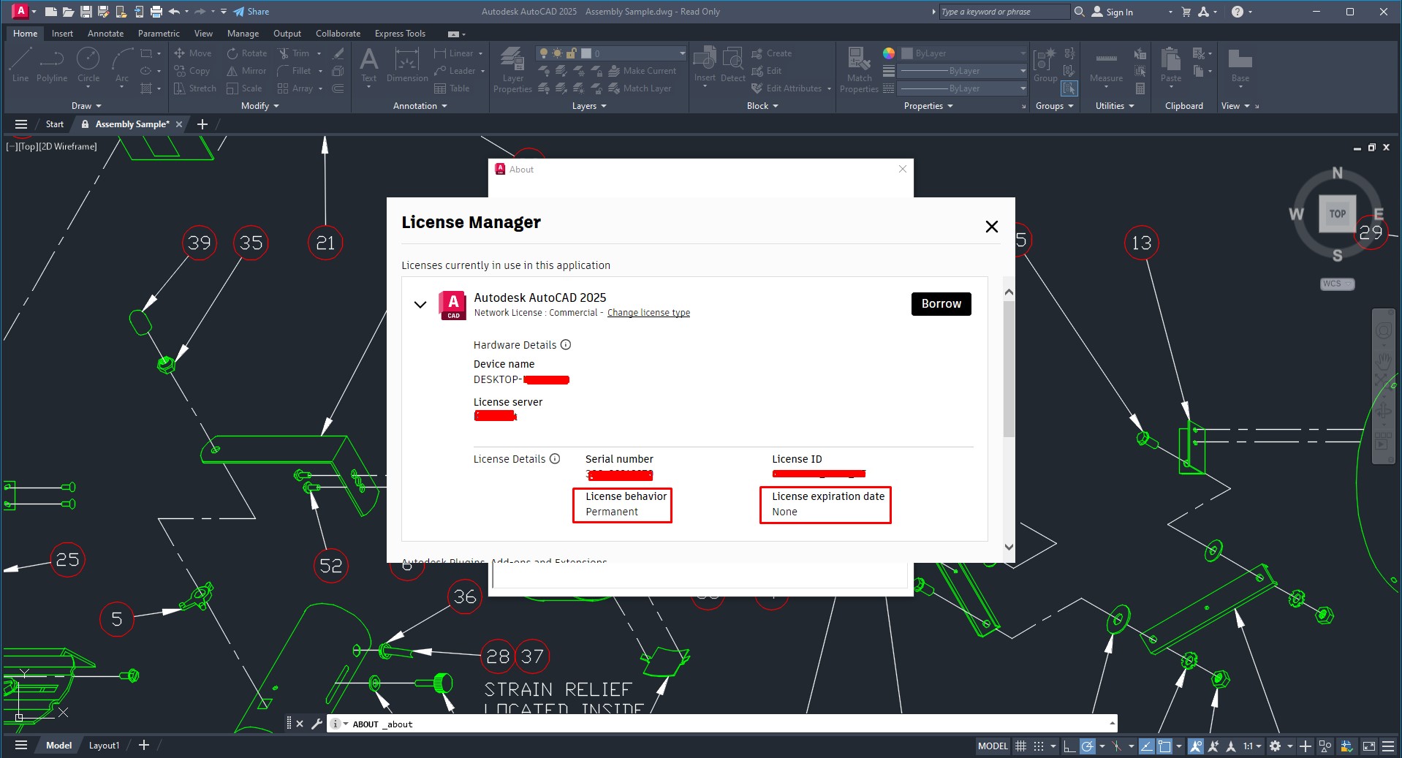The width and height of the screenshot is (1402, 758).
Task: Toggle snap mode in status bar
Action: pyautogui.click(x=1039, y=746)
